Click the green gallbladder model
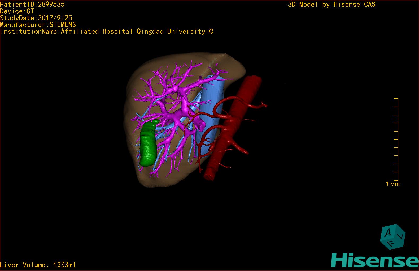This screenshot has width=419, height=271. [148, 143]
